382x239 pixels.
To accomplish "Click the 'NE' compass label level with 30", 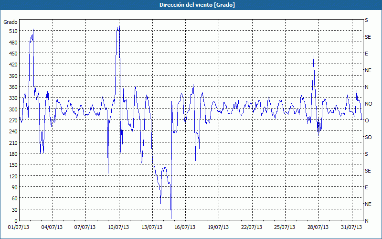I will tap(368, 204).
